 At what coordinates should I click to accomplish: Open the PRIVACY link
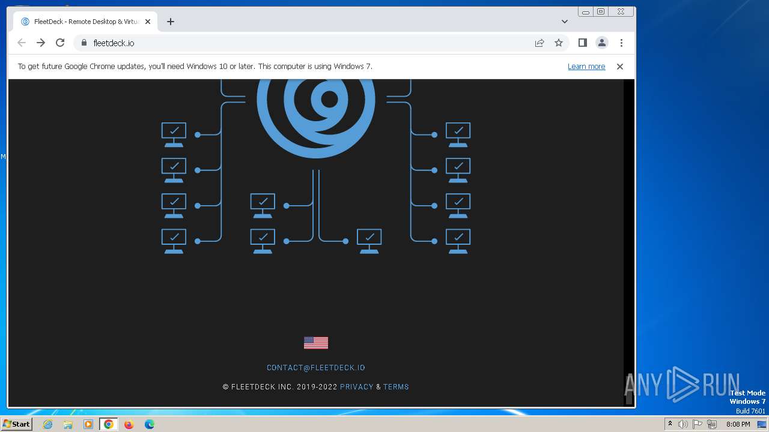pos(357,387)
